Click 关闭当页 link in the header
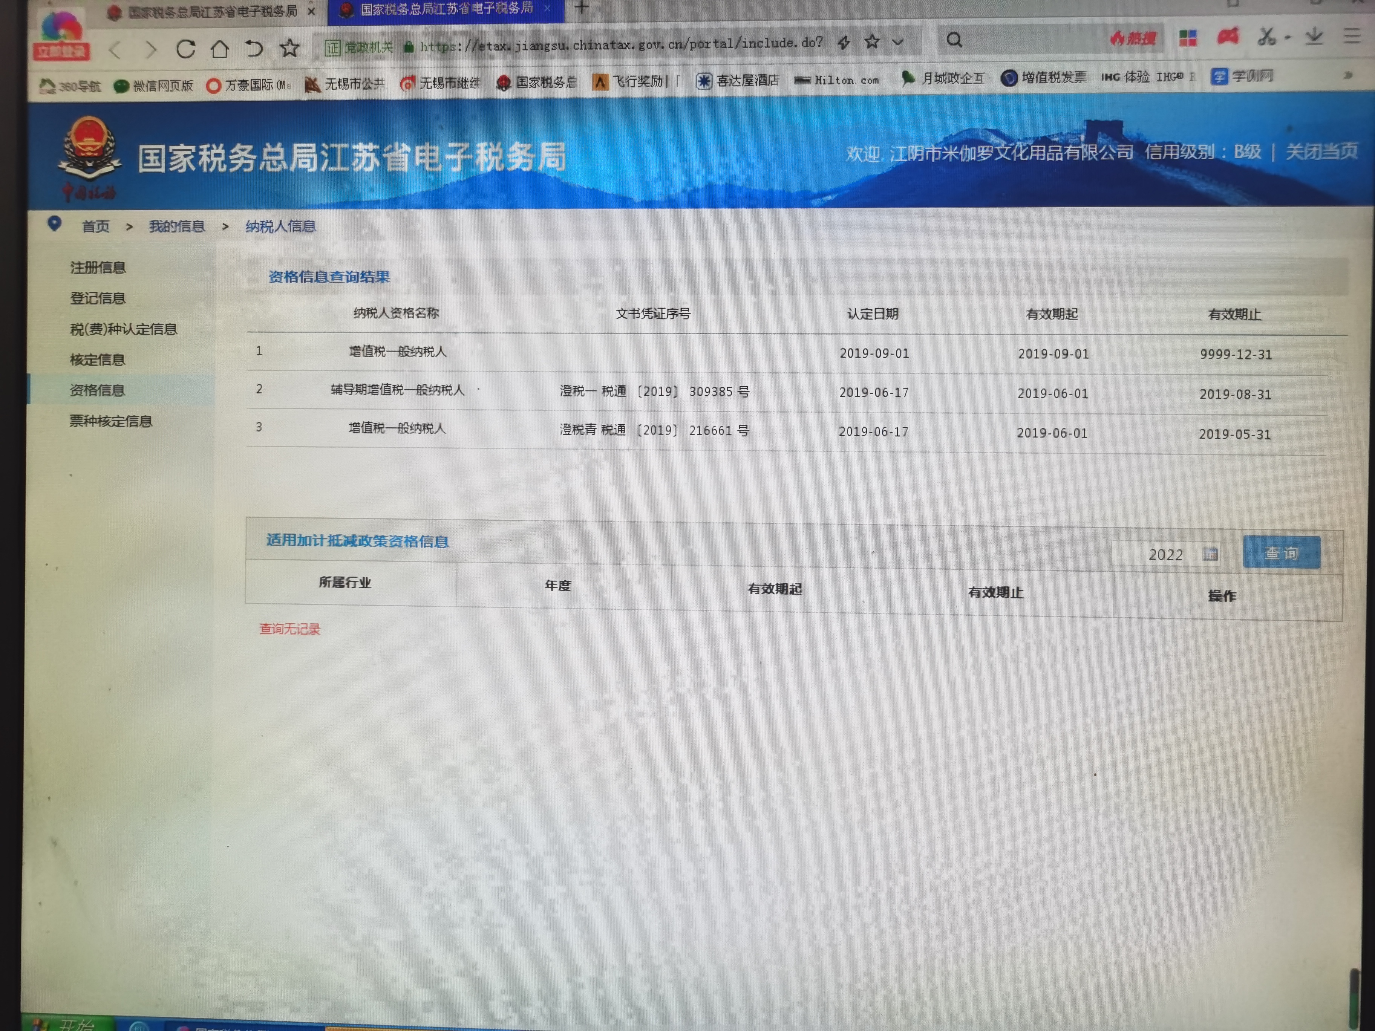 [x=1321, y=151]
